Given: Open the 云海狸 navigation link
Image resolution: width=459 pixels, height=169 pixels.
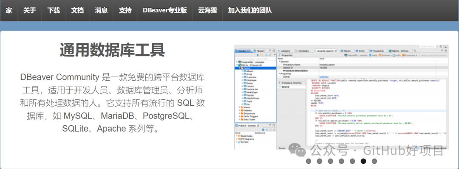Looking at the screenshot, I should coord(207,11).
